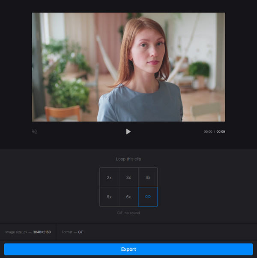Screen dimensions: 257x258
Task: Play the video preview
Action: click(128, 131)
